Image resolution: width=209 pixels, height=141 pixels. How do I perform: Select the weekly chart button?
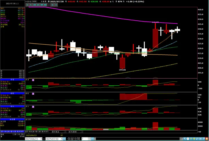coord(52,5)
